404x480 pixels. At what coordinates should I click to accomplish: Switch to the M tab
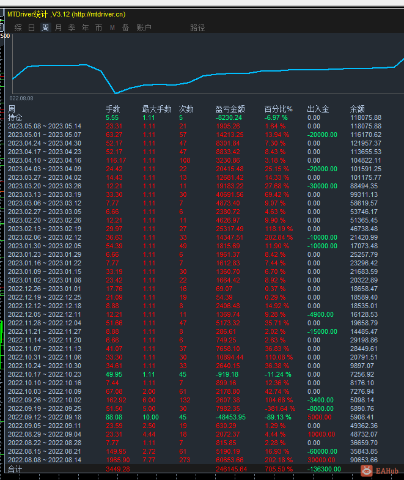[112, 28]
